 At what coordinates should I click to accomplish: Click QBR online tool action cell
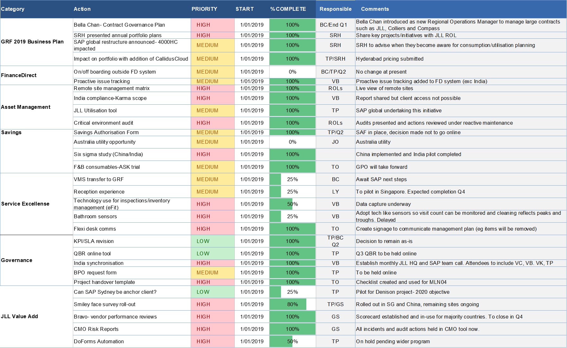point(132,253)
